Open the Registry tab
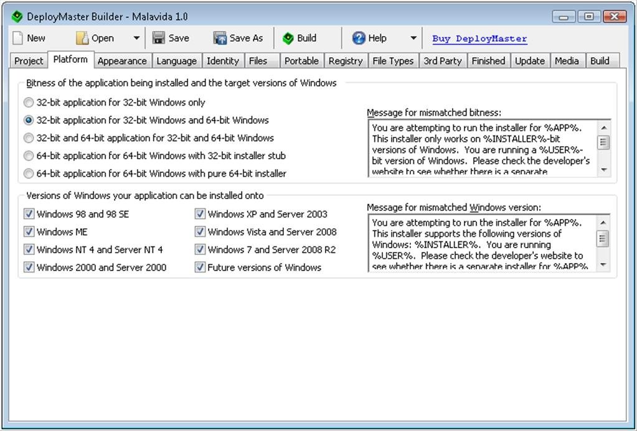The image size is (637, 431). (x=346, y=61)
